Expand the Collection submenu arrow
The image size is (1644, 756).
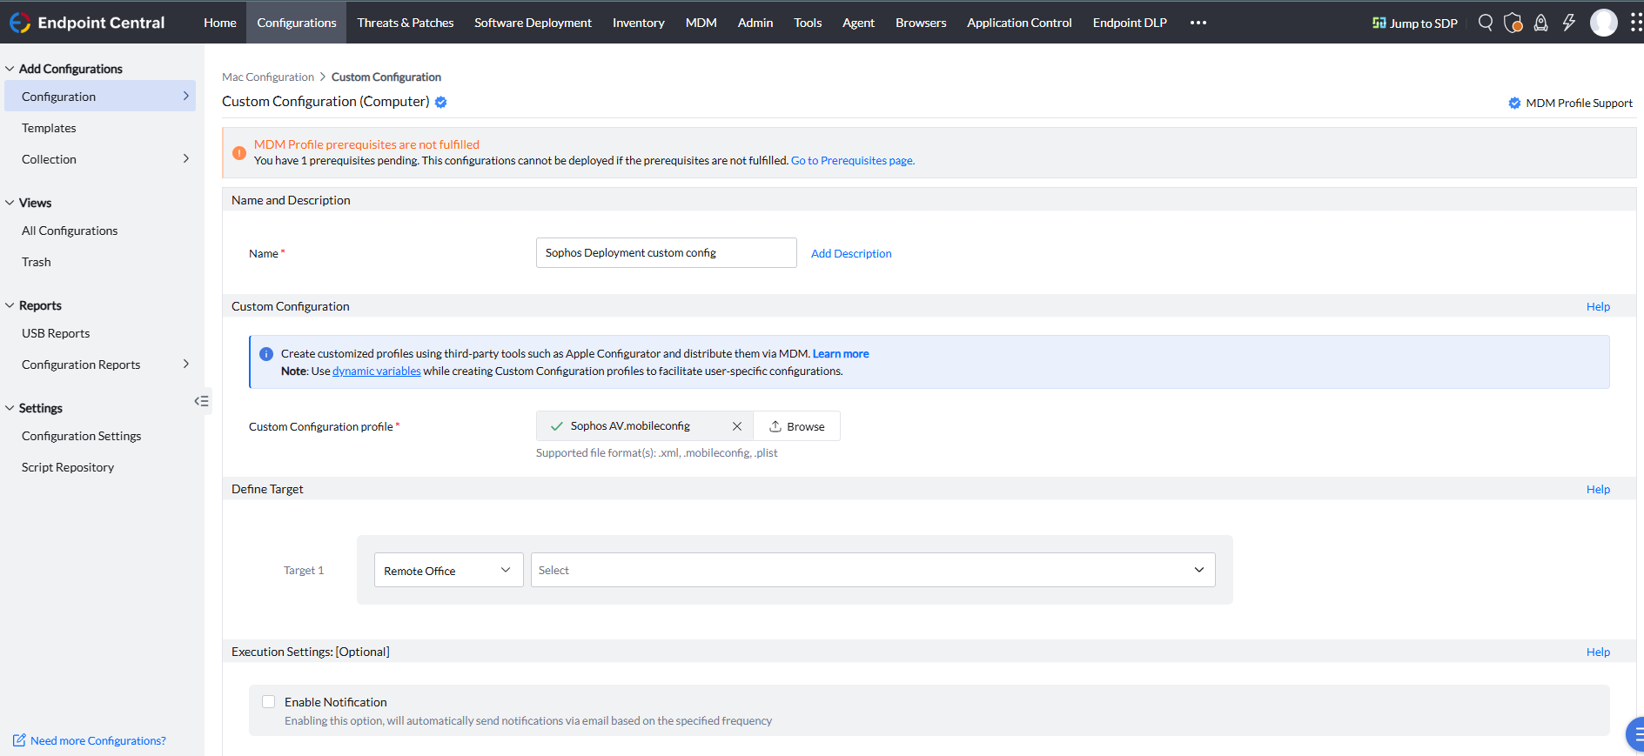point(185,158)
